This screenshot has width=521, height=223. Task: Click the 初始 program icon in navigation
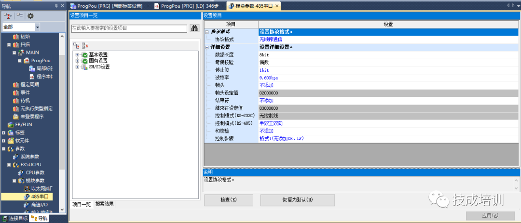(15, 37)
